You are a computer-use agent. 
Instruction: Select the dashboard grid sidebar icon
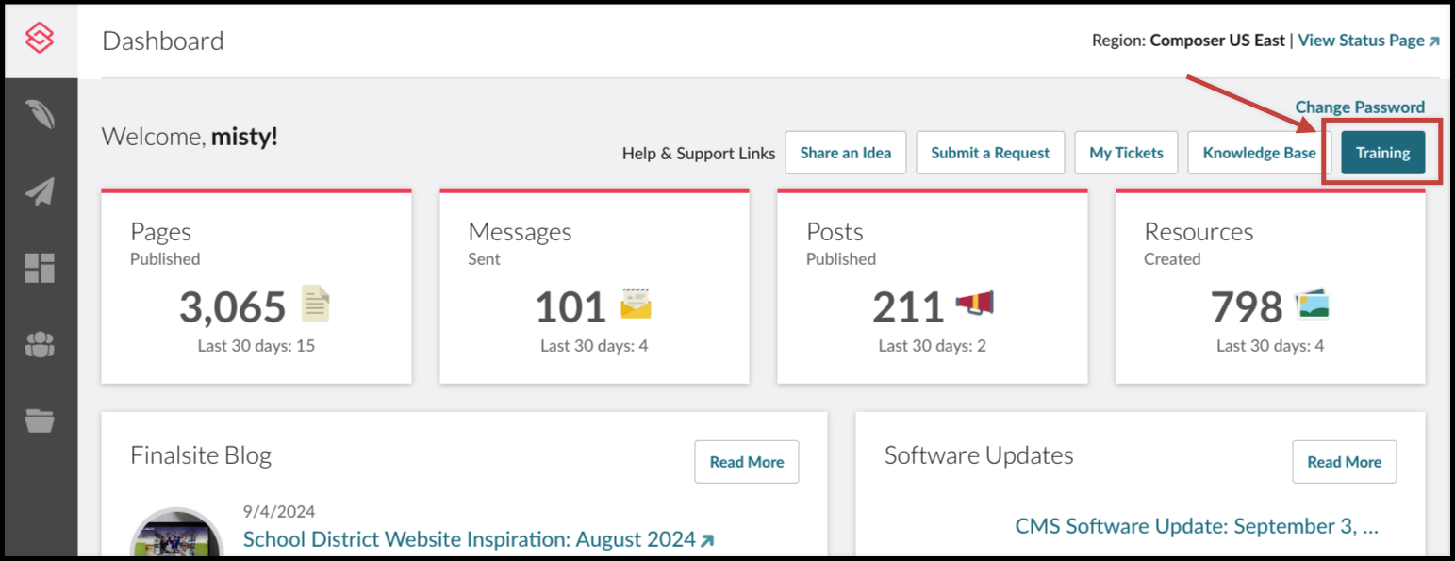point(40,269)
